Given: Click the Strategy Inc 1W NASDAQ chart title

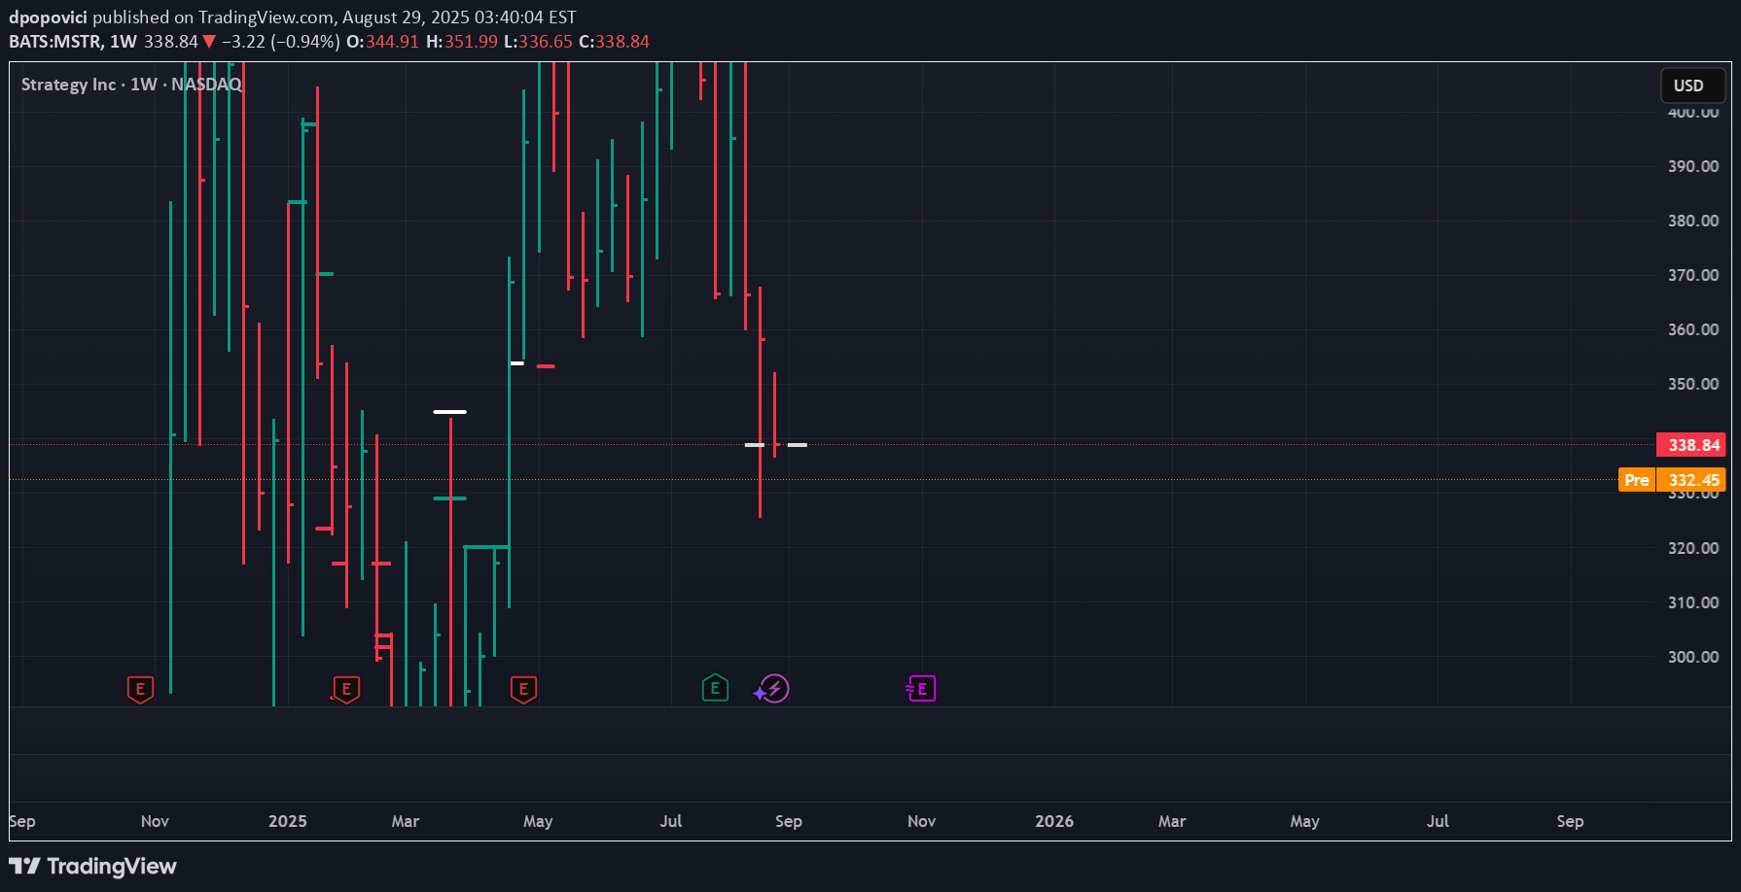Looking at the screenshot, I should (131, 85).
